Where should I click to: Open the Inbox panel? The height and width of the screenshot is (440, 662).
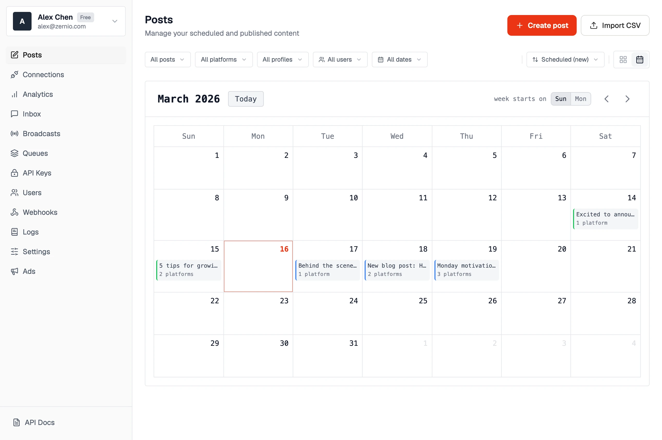click(x=32, y=114)
